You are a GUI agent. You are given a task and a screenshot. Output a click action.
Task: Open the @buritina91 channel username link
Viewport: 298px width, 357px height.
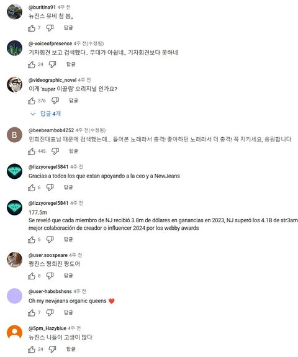click(x=42, y=7)
